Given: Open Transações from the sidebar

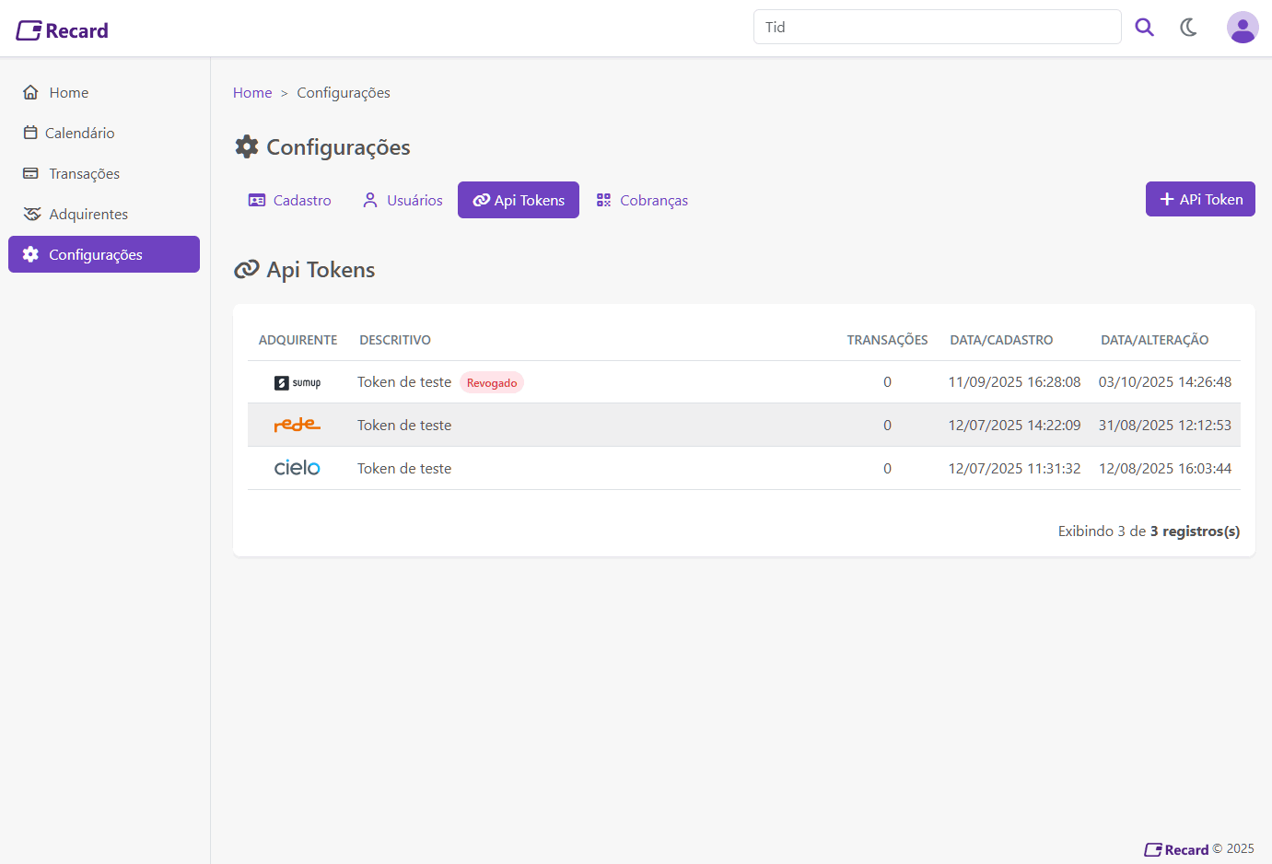Looking at the screenshot, I should (x=84, y=174).
